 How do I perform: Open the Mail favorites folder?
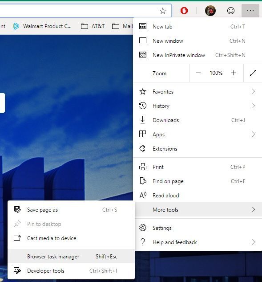point(122,26)
